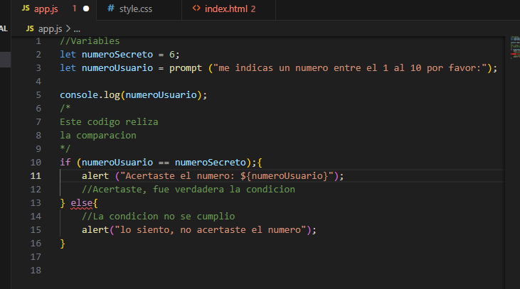Click the breadcrumb ellipsis after app.js
Image resolution: width=520 pixels, height=289 pixels.
(x=77, y=29)
